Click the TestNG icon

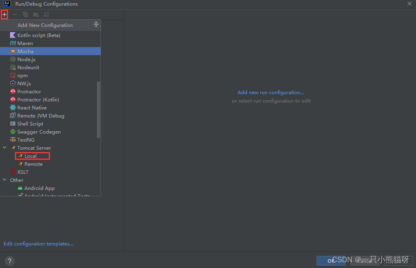coord(13,140)
